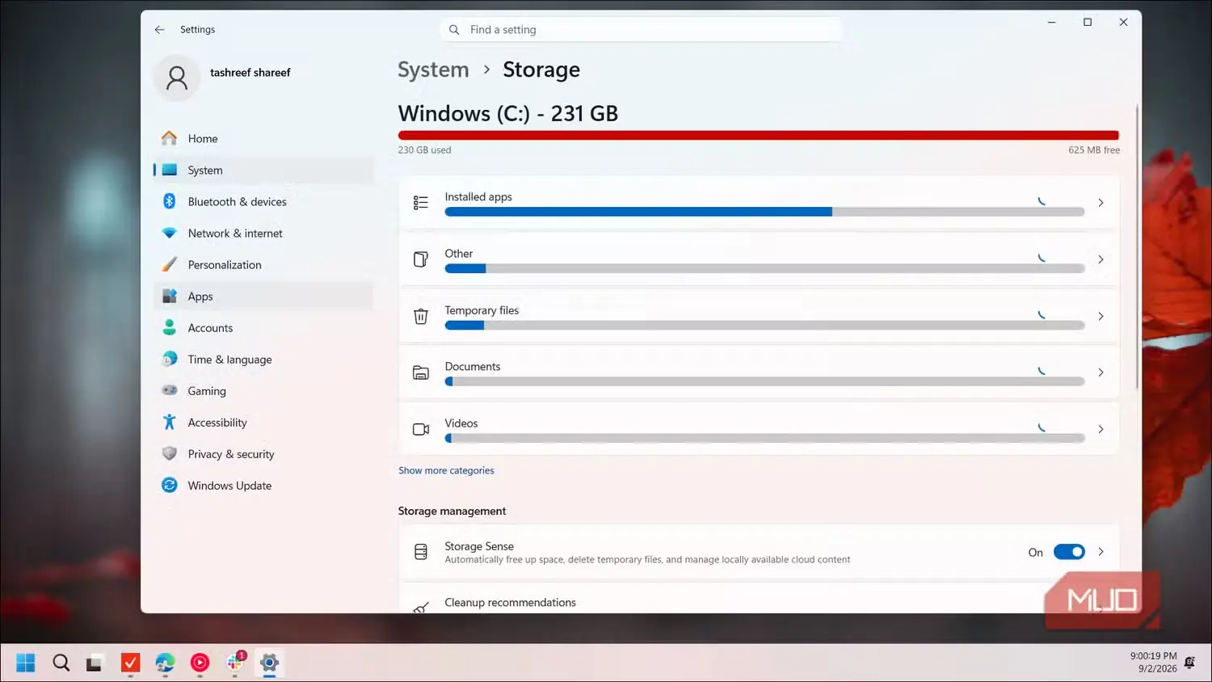Open the tashreef shareef profile avatar
Screen dimensions: 1212x682
[176, 78]
